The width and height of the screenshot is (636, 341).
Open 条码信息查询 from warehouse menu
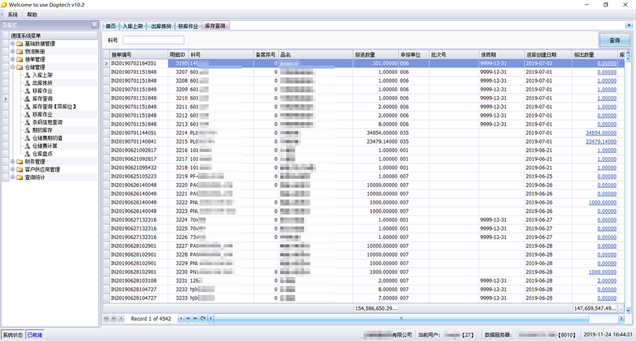[47, 122]
